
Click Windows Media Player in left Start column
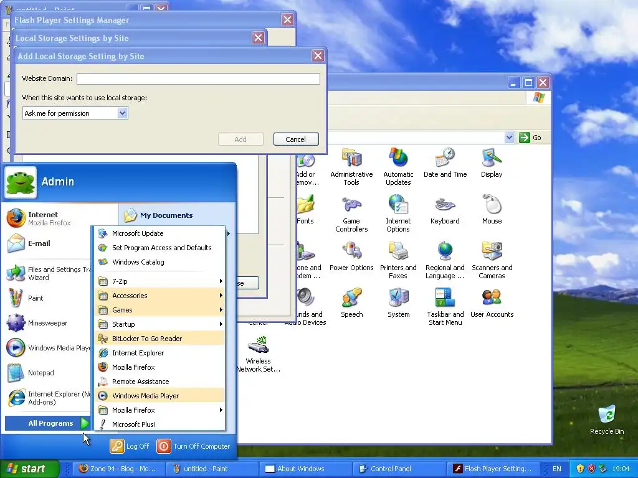pos(47,348)
